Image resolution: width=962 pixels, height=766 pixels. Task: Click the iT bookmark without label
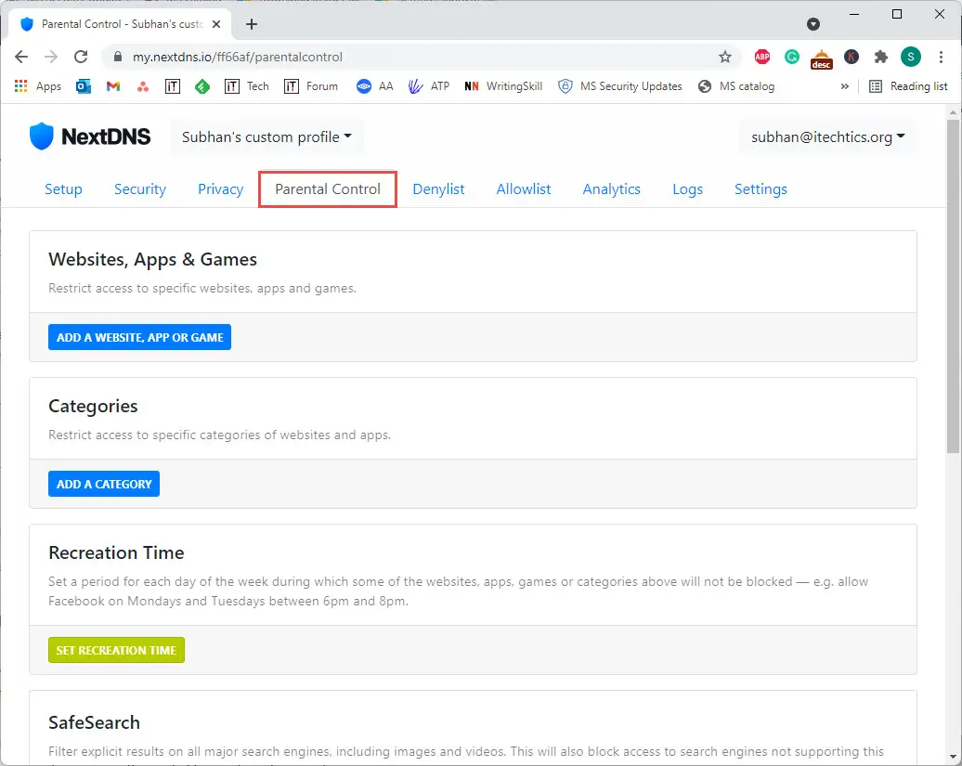tap(173, 86)
